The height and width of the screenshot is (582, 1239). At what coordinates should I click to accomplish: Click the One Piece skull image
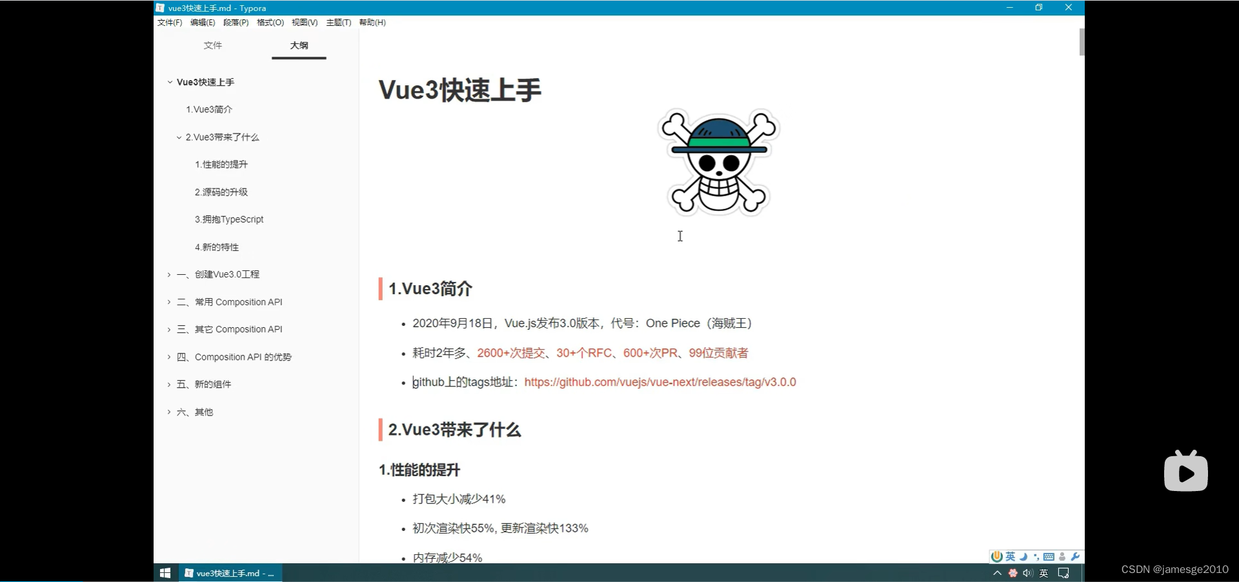click(719, 162)
